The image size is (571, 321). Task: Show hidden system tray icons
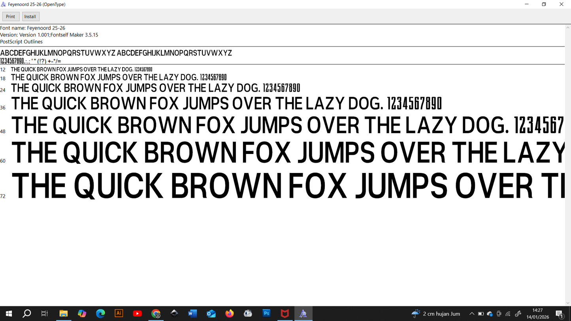tap(471, 314)
